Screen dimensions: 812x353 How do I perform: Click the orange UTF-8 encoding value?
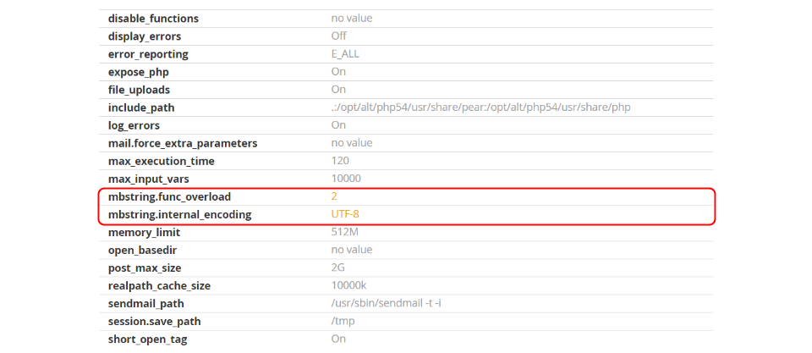pyautogui.click(x=345, y=214)
